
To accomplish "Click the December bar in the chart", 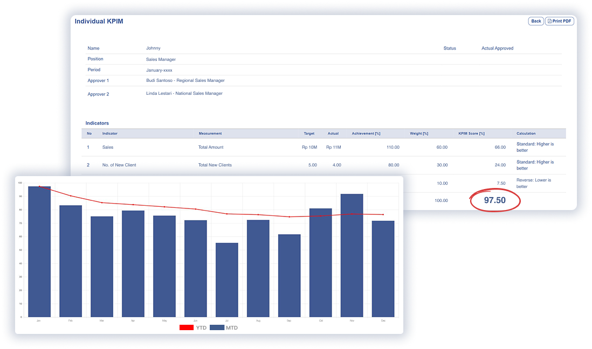I will (383, 269).
